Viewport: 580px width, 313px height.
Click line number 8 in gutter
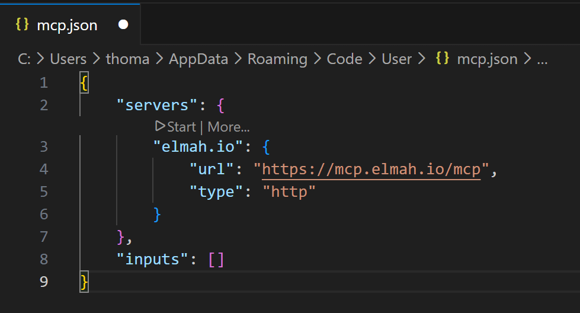coord(44,259)
